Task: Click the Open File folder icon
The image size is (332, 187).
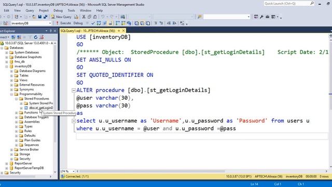Action: (x=34, y=17)
